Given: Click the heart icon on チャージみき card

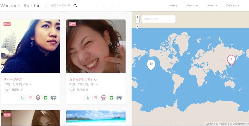Looking at the screenshot, I should tap(30, 98).
